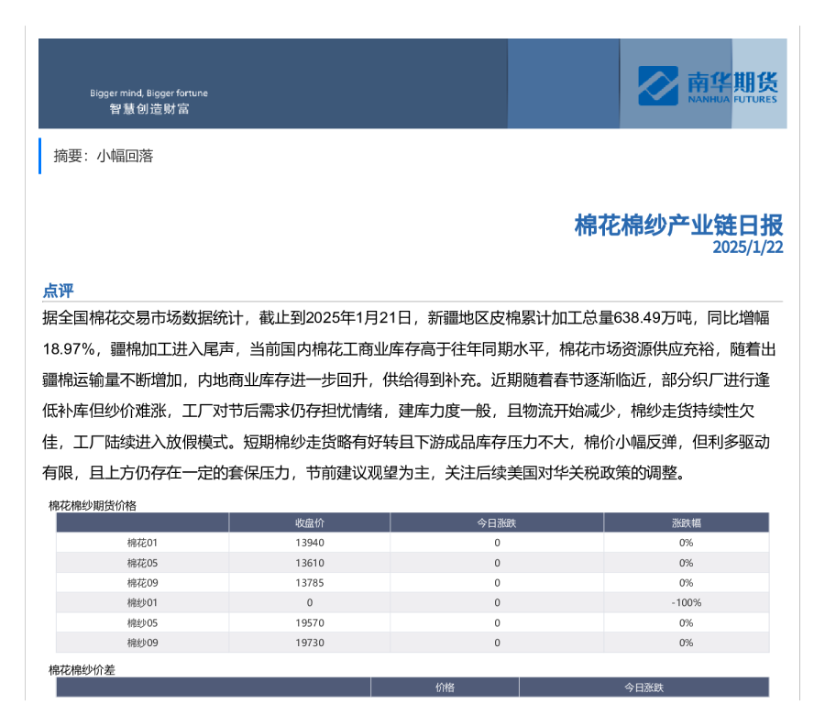
Task: Click the closing price value 13940
Action: (x=309, y=543)
